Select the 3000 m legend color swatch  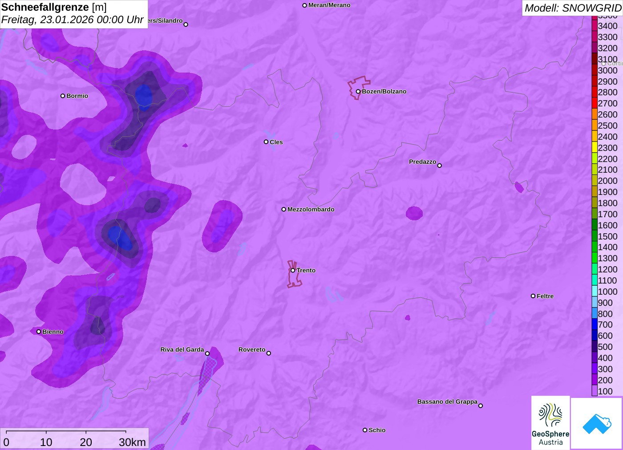[x=595, y=70]
